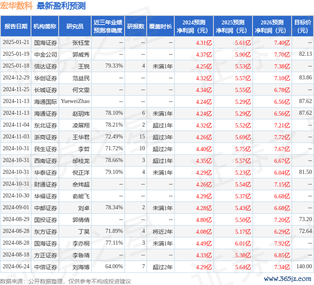The width and height of the screenshot is (314, 285).
Task: Click institution 海通国际
Action: [46, 102]
